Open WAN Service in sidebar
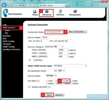 tap(9, 28)
